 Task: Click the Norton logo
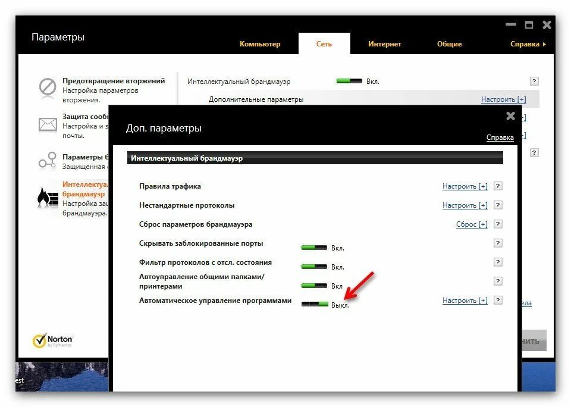[x=52, y=341]
